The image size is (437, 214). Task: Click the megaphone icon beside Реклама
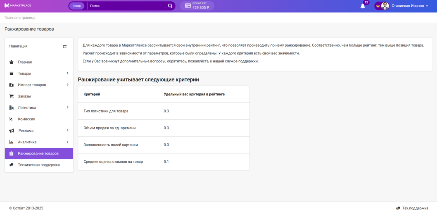click(11, 131)
